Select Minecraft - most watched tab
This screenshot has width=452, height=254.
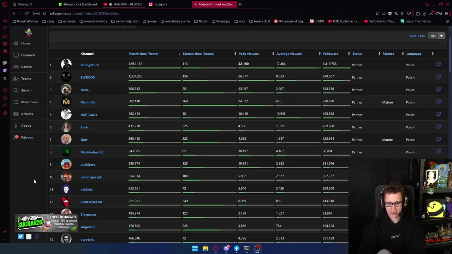pos(214,4)
